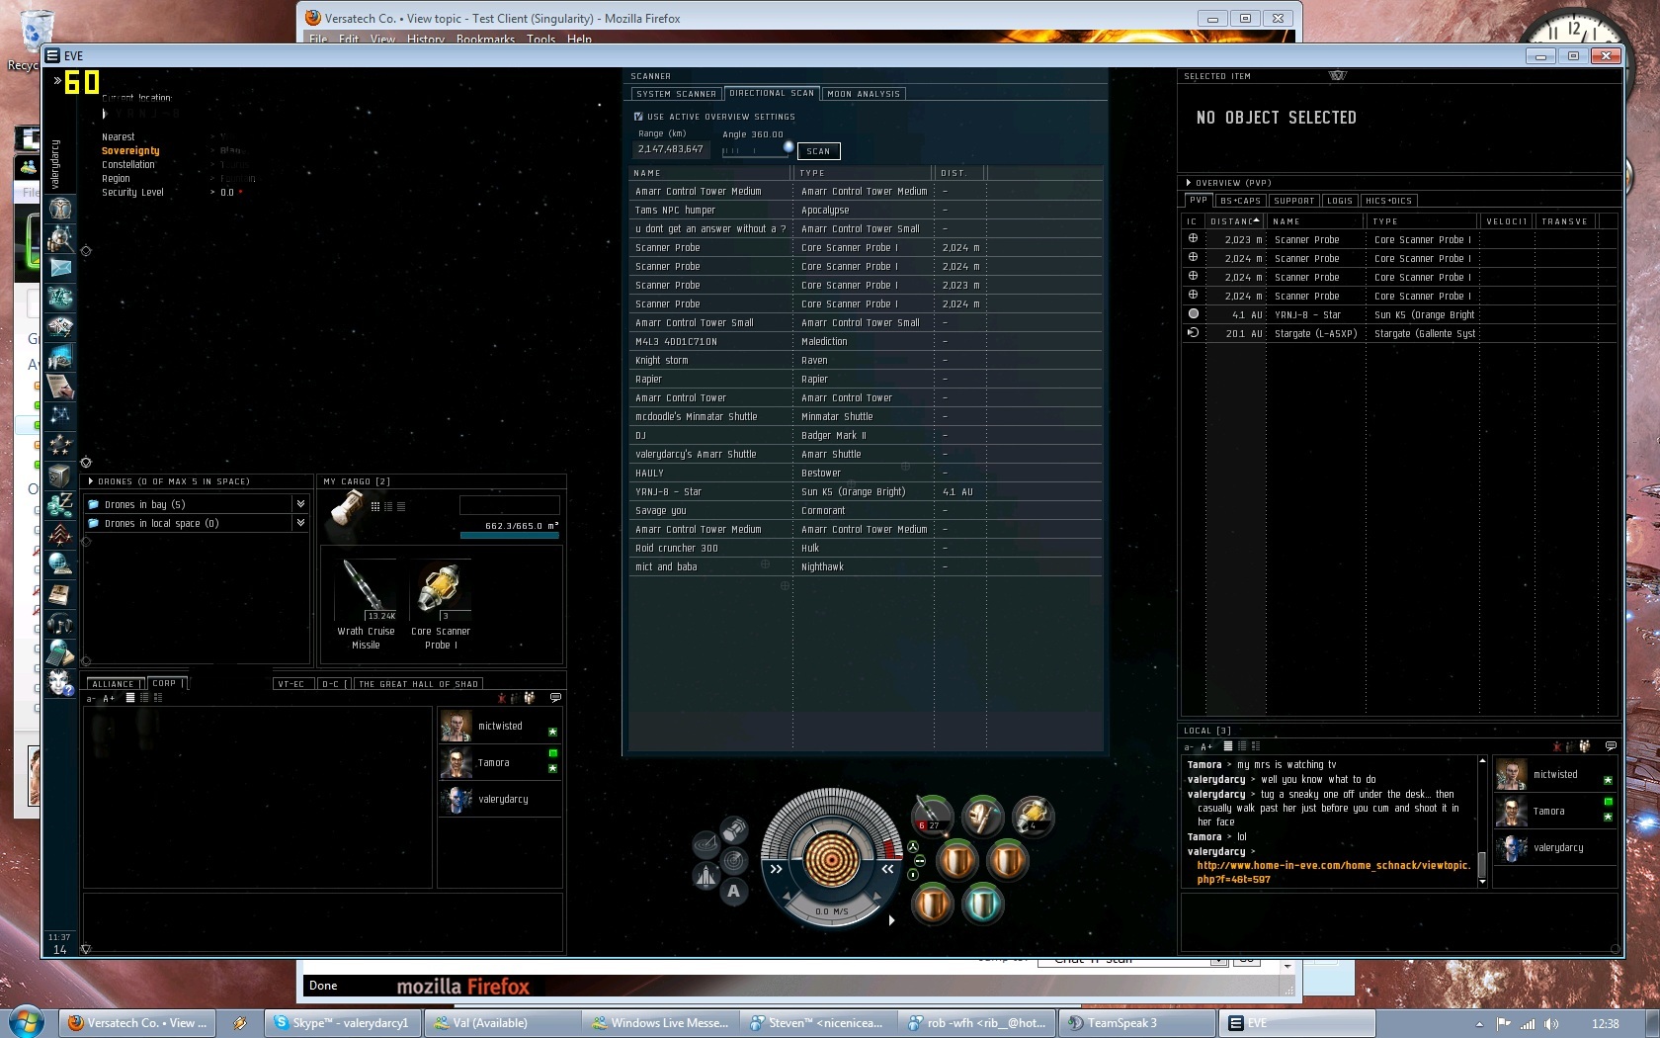Decrease corp chat font size with a-

click(x=91, y=699)
